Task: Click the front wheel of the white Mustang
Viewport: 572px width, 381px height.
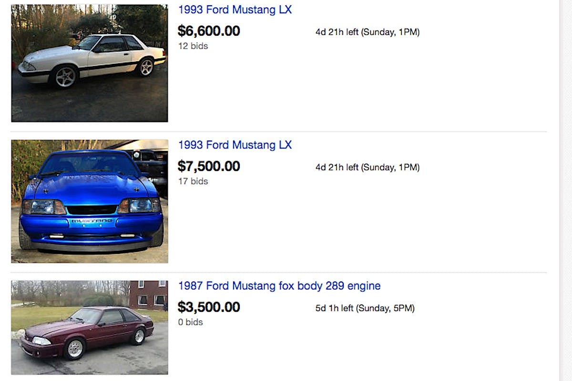Action: tap(65, 76)
